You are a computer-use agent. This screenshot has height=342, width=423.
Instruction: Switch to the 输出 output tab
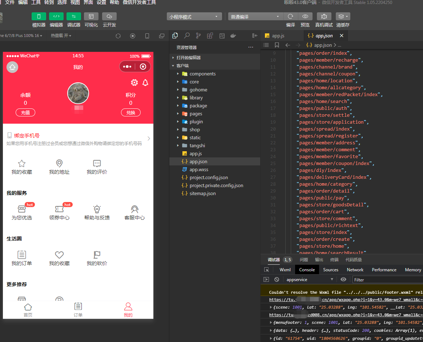pyautogui.click(x=319, y=260)
